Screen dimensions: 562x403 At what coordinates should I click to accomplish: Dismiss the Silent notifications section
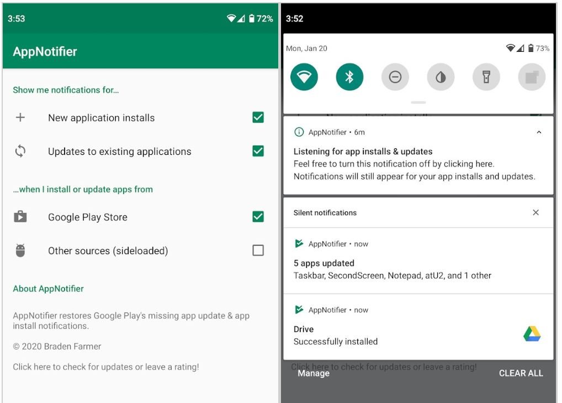pos(536,213)
